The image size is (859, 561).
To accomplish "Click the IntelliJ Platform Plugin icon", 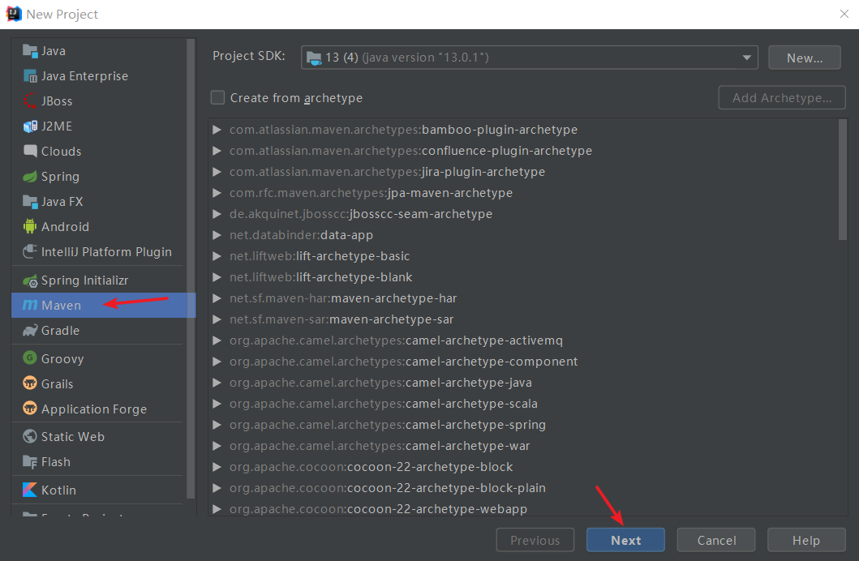I will click(x=29, y=252).
